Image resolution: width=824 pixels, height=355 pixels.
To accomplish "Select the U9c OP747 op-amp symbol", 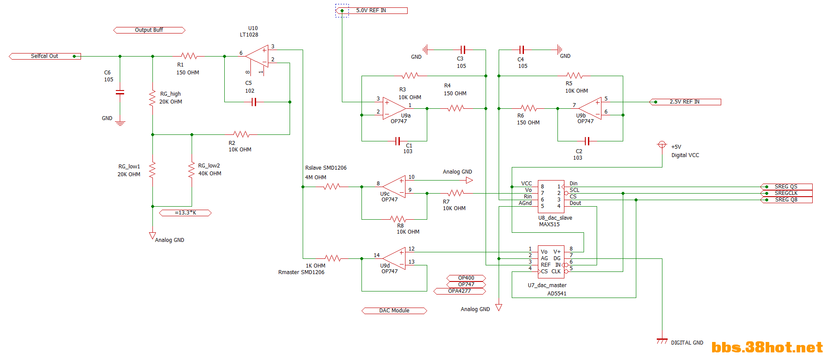I will (x=394, y=187).
